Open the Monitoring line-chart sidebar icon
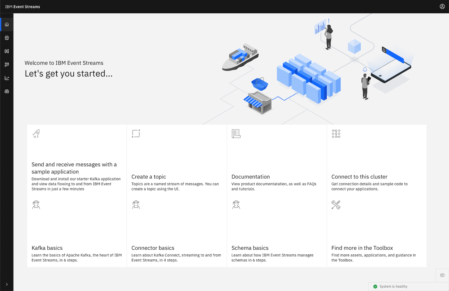Viewport: 449px width, 291px height. (x=7, y=78)
